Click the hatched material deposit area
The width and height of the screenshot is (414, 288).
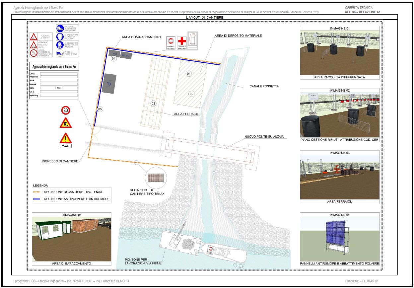pos(190,84)
